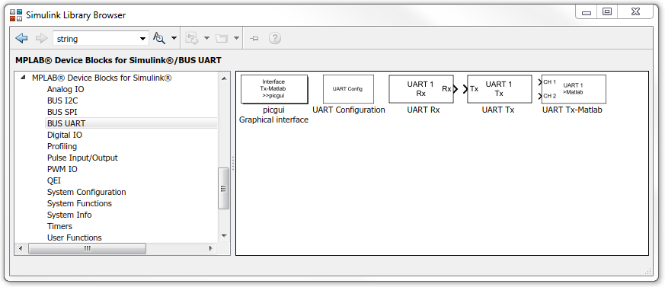This screenshot has height=287, width=665.
Task: Select QEI library
Action: (54, 180)
